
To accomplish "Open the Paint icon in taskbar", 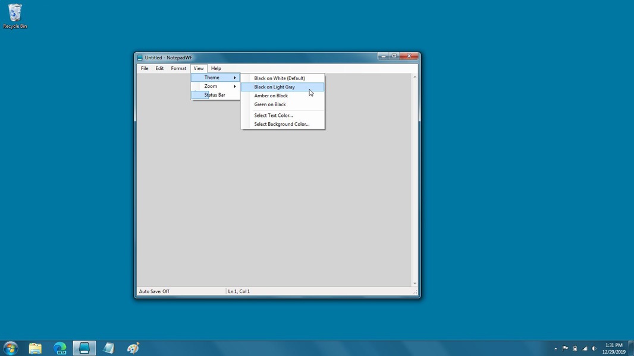I will [133, 348].
